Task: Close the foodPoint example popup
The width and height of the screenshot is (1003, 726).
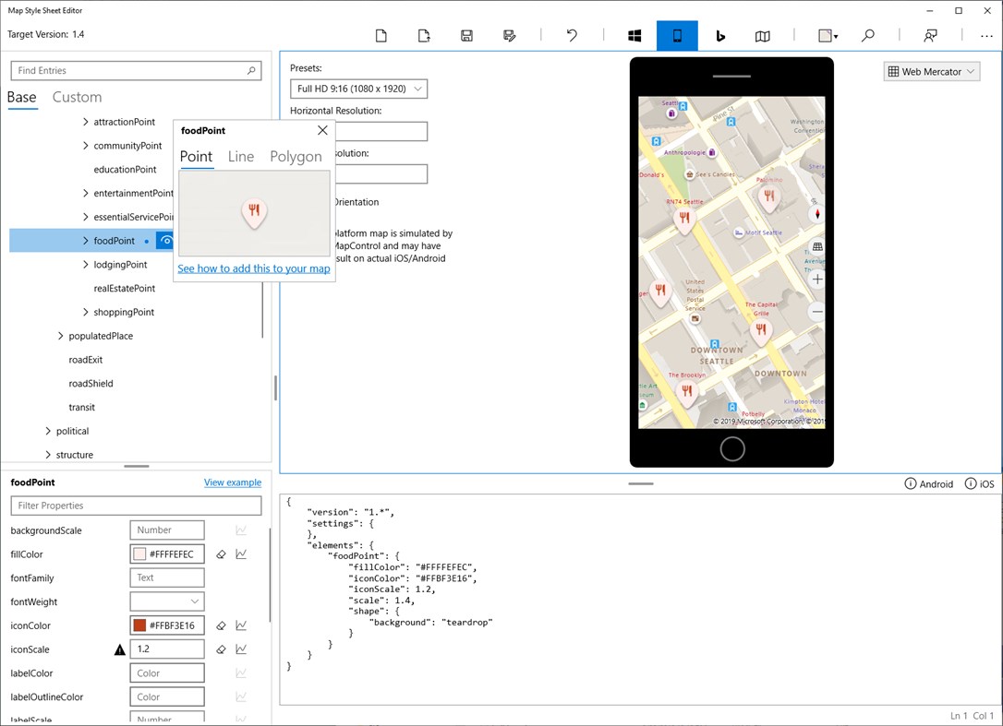Action: tap(322, 130)
